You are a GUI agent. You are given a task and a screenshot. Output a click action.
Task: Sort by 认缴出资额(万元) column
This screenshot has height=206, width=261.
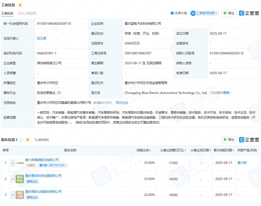click(185, 150)
